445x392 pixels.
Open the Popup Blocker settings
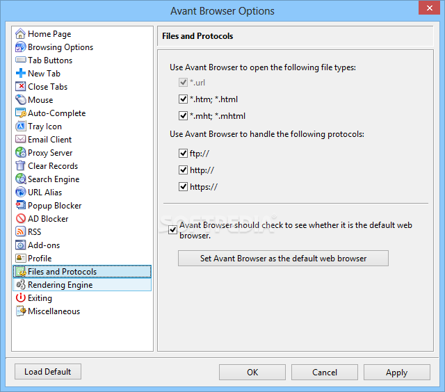point(55,206)
